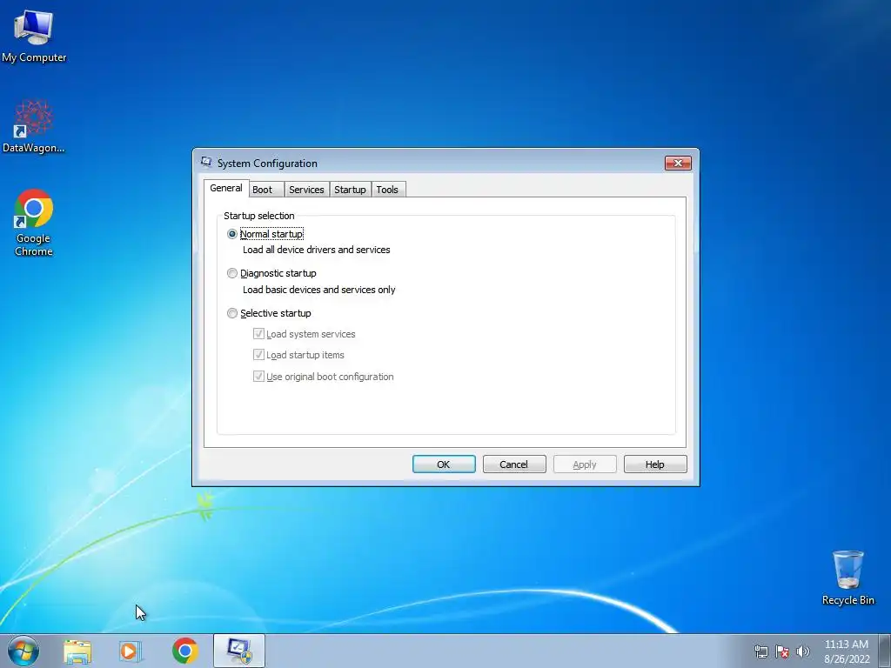Switch to the Boot tab

[x=266, y=190]
